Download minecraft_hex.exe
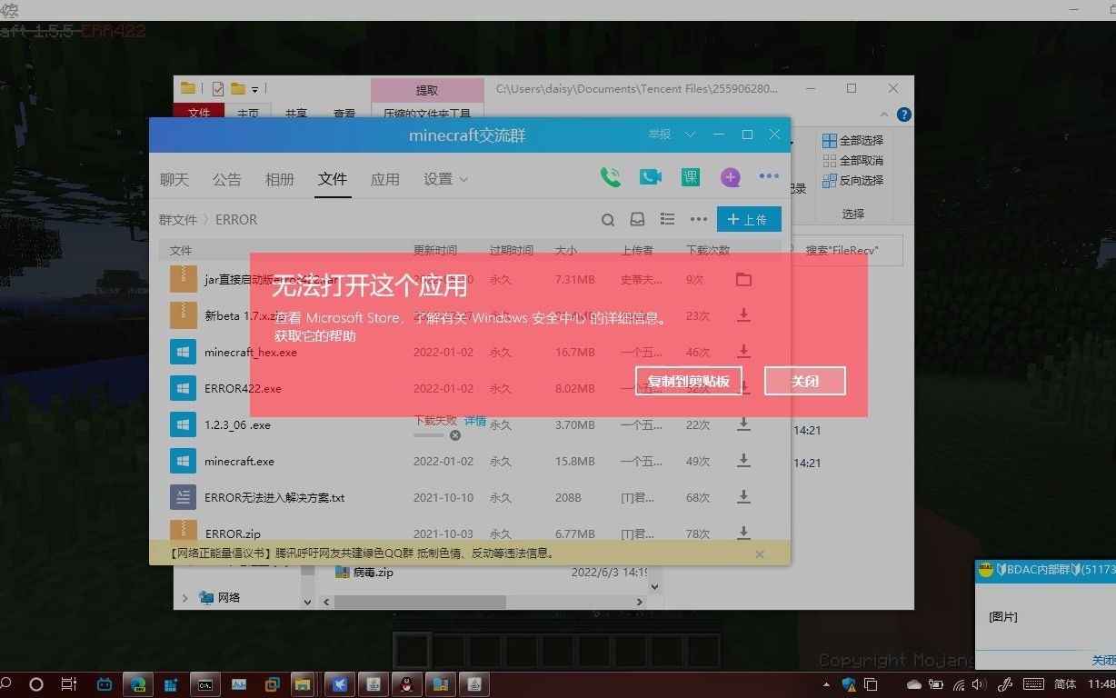 (743, 352)
